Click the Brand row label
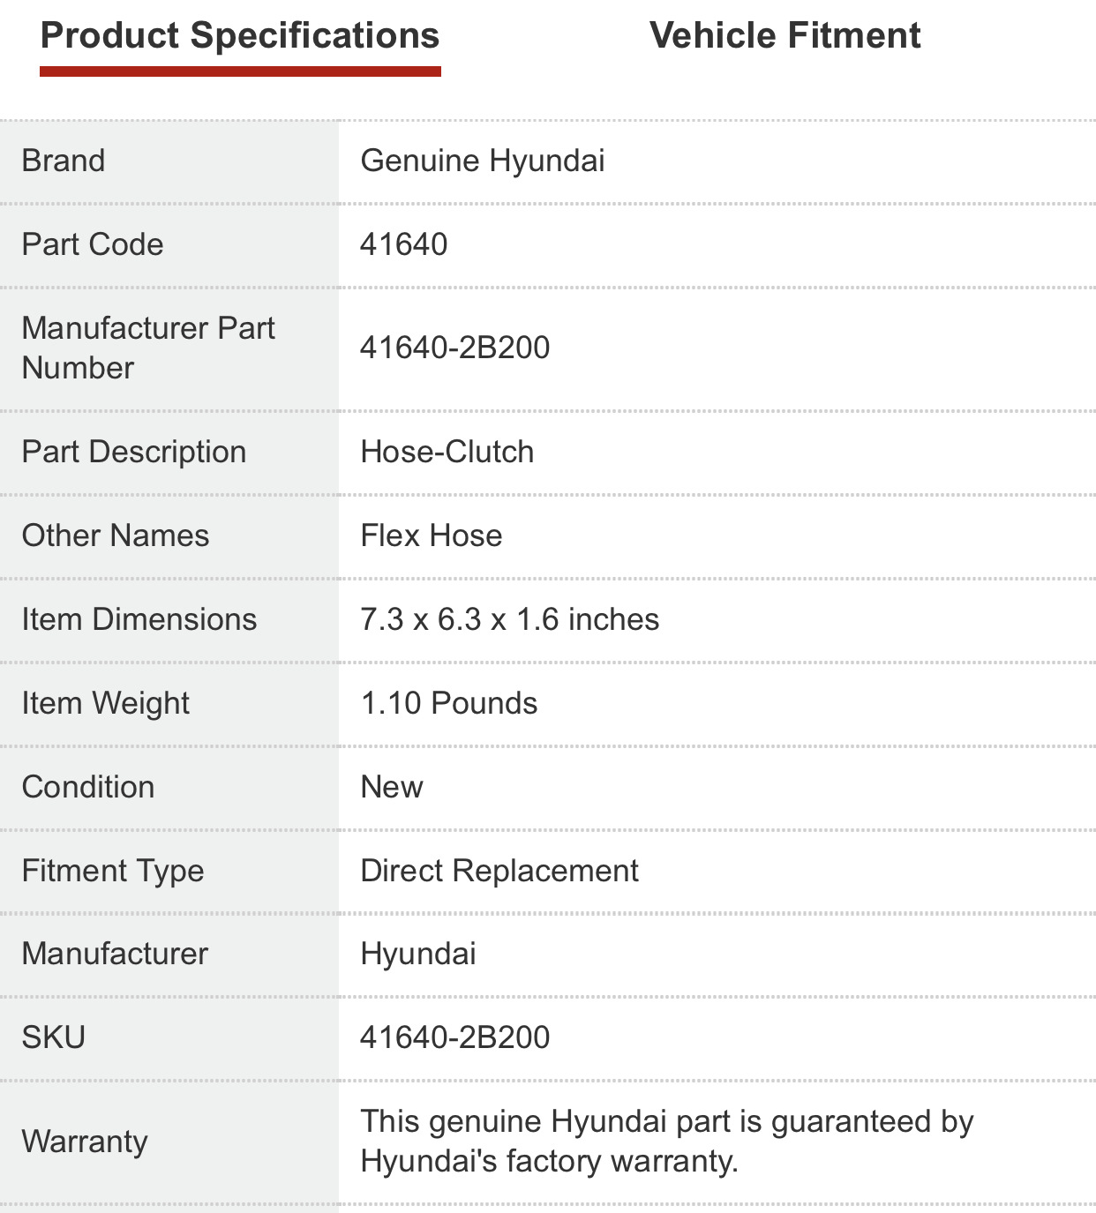Viewport: 1096px width, 1213px height. click(x=64, y=161)
